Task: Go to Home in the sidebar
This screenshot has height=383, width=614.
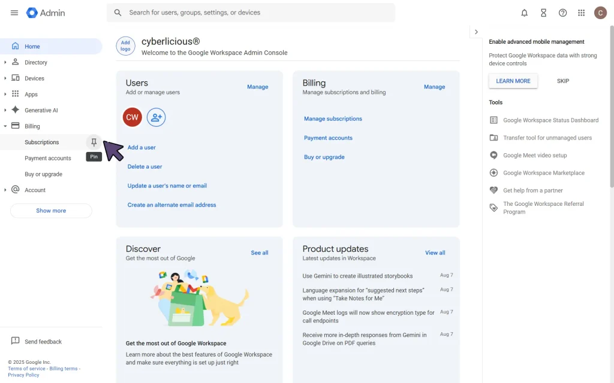Action: pos(51,46)
